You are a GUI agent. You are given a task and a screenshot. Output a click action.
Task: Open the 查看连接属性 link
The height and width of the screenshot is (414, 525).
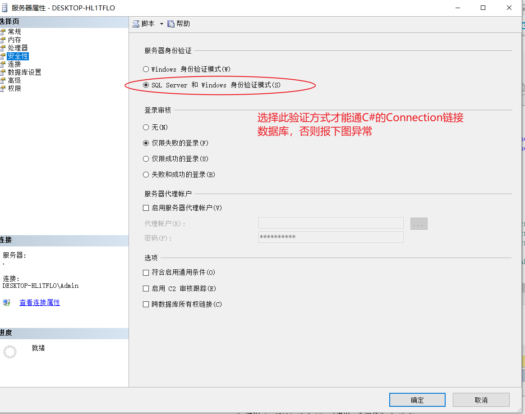(x=40, y=303)
